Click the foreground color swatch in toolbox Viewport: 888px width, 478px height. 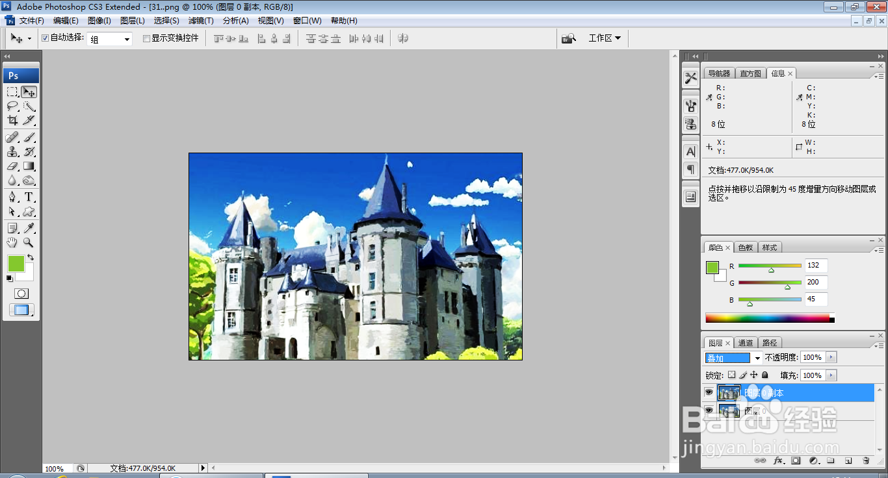click(16, 263)
